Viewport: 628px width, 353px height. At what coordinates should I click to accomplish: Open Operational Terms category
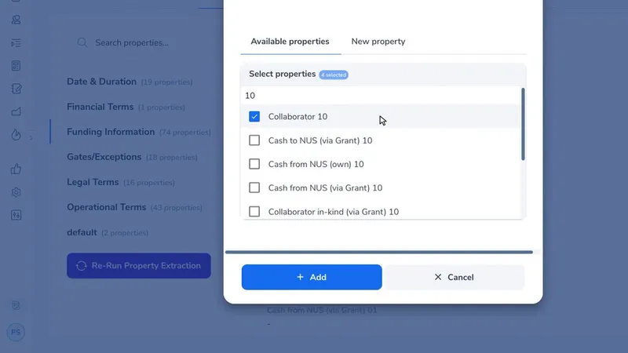[134, 207]
